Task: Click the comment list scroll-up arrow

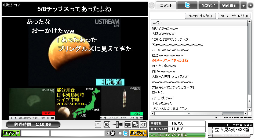Action: [x=249, y=21]
